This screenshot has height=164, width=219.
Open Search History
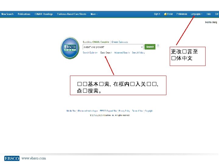tap(138, 53)
